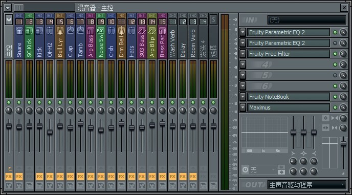Click the S icon above the 选择 strip

click(213, 20)
